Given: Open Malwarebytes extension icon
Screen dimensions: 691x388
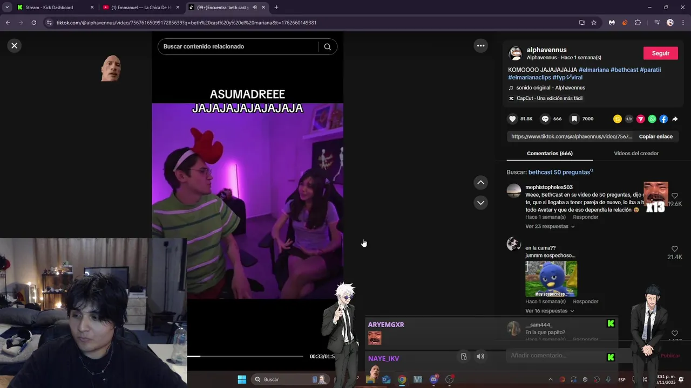Looking at the screenshot, I should coord(612,23).
